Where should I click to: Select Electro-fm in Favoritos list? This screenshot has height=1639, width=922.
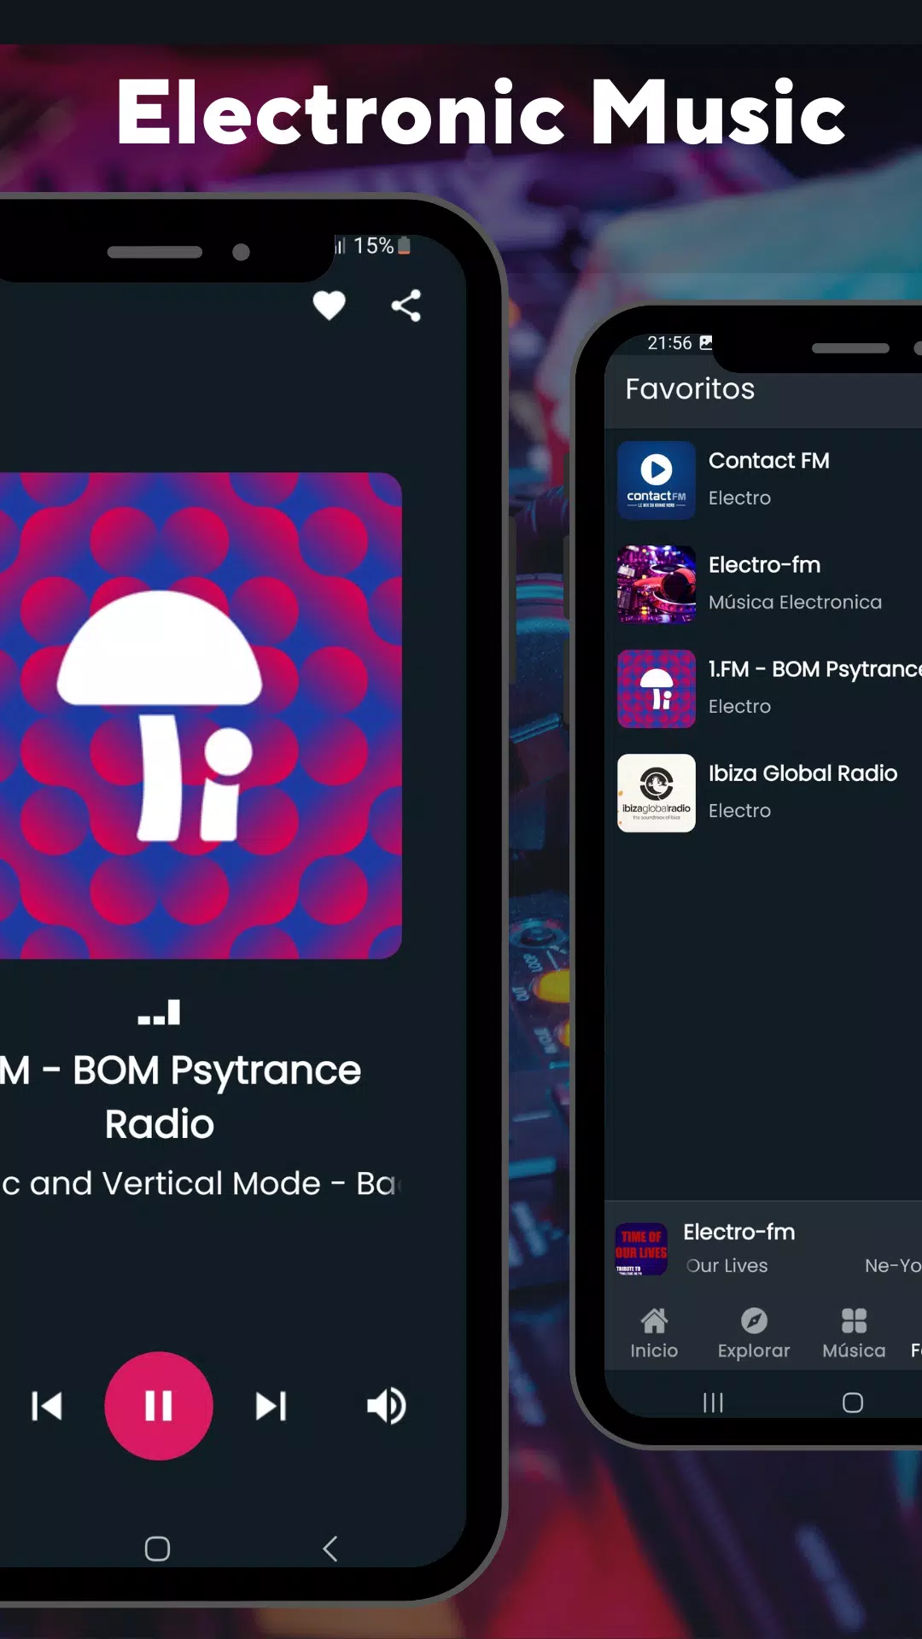point(765,565)
